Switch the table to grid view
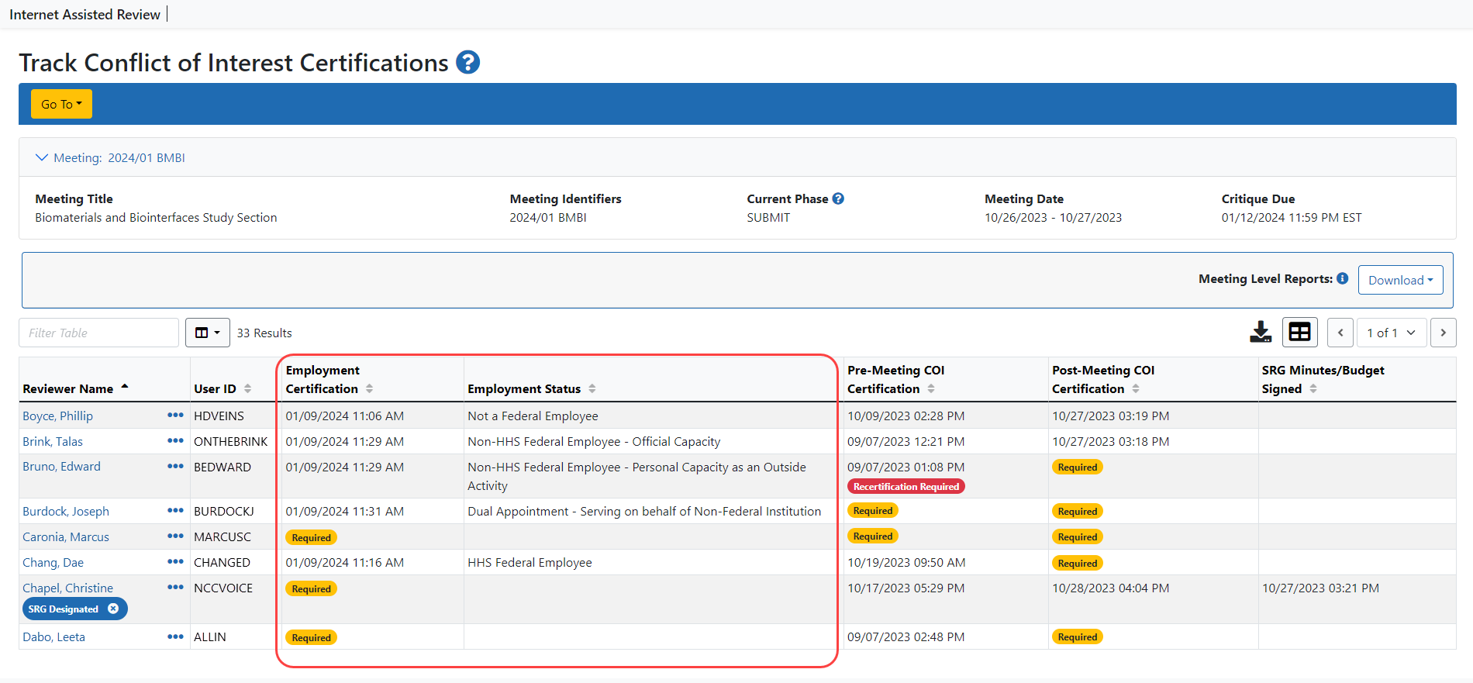The image size is (1473, 683). pos(1300,332)
